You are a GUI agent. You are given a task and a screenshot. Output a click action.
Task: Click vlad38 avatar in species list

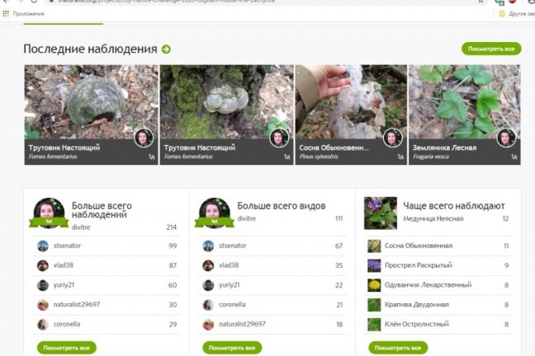(208, 265)
